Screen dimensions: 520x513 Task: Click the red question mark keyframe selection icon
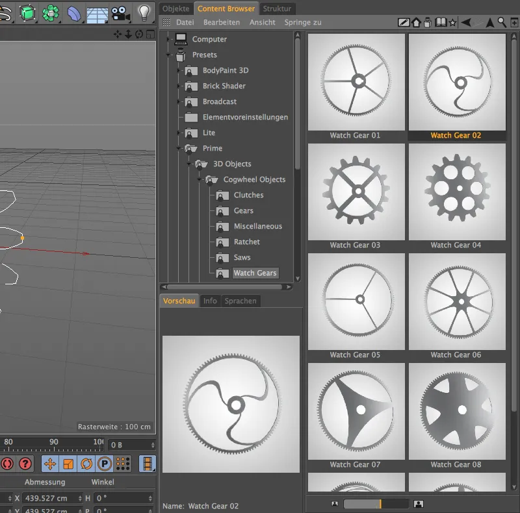pyautogui.click(x=25, y=464)
